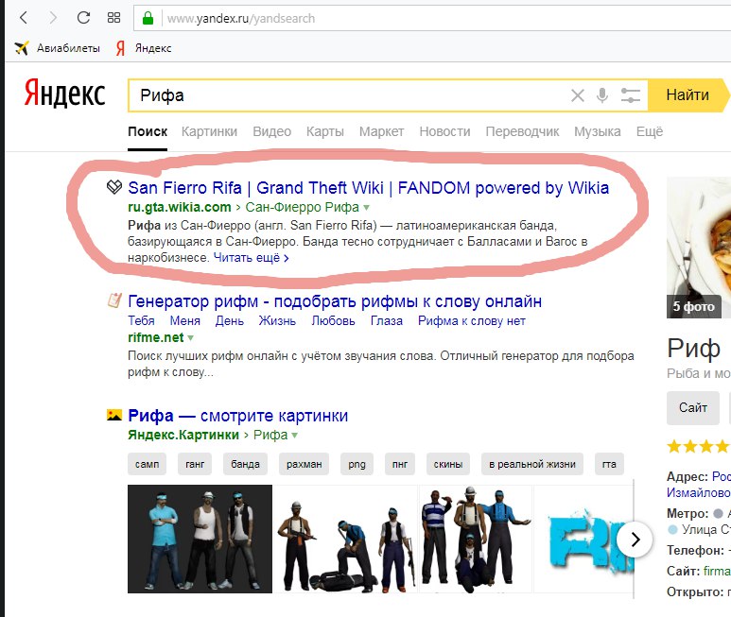
Task: Click the airplane Авиабилеты bookmark icon
Action: (x=22, y=48)
